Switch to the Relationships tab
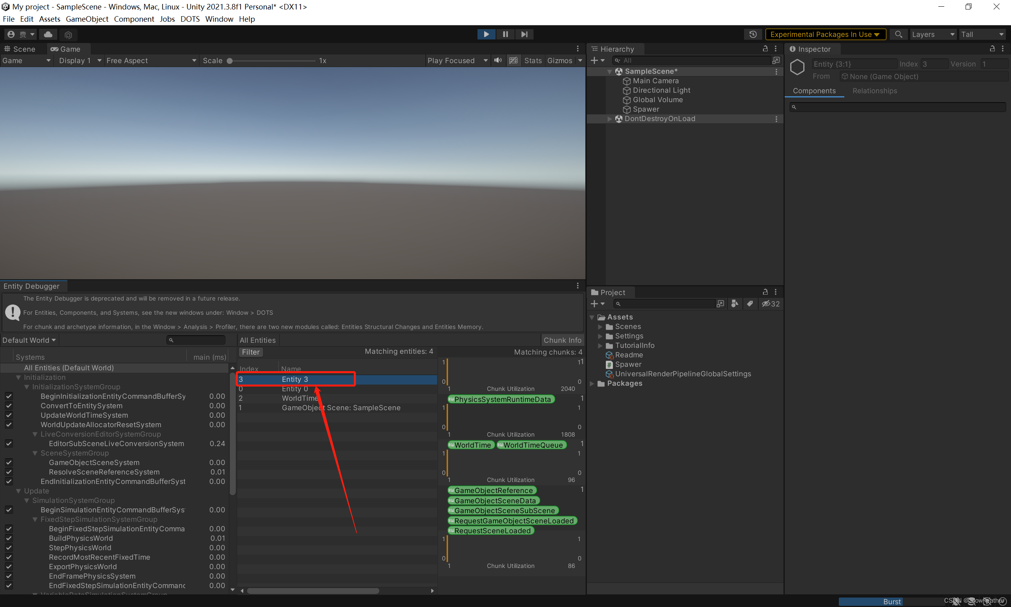This screenshot has width=1011, height=607. (x=875, y=91)
